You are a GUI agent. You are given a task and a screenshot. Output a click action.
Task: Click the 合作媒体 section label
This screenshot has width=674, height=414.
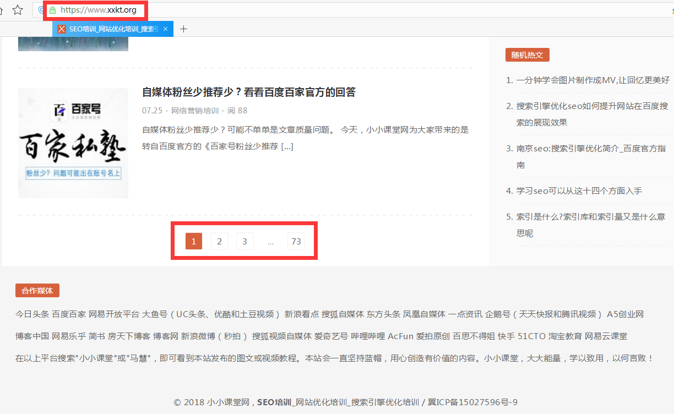37,291
